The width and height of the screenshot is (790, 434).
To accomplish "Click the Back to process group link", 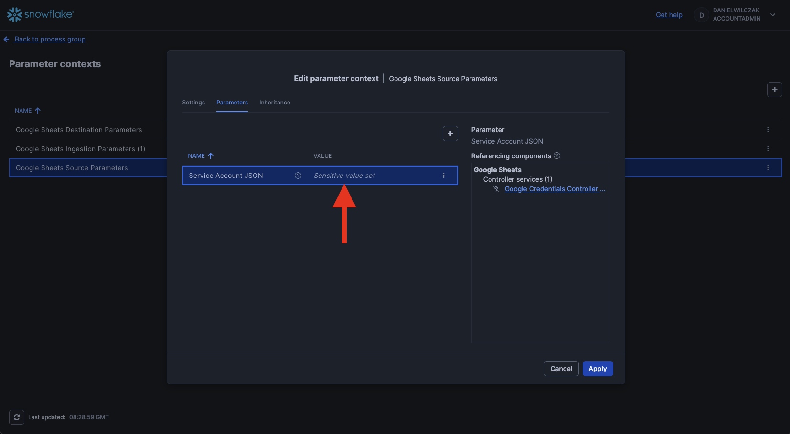I will click(x=50, y=39).
